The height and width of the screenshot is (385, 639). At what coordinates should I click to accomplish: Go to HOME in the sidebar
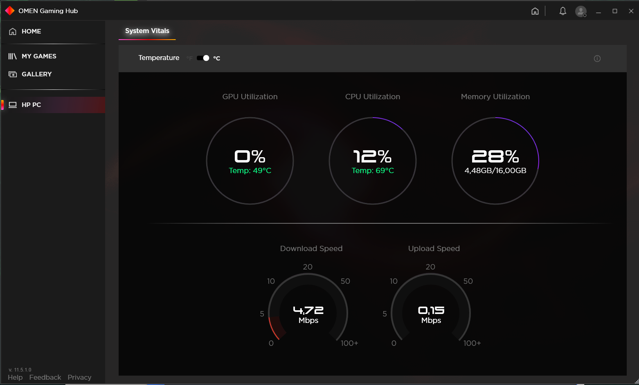pyautogui.click(x=31, y=31)
